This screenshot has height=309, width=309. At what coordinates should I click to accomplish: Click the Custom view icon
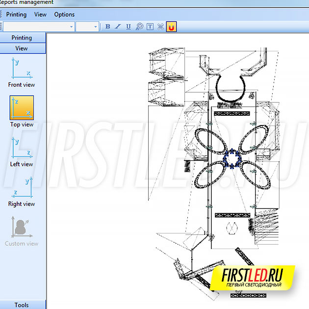[22, 227]
